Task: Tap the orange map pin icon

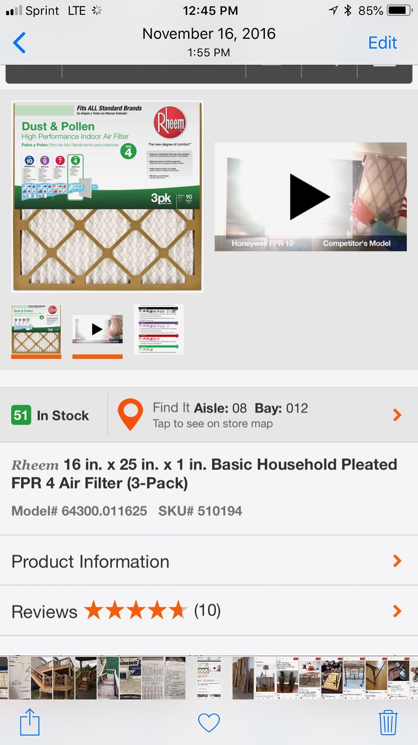Action: [x=130, y=414]
